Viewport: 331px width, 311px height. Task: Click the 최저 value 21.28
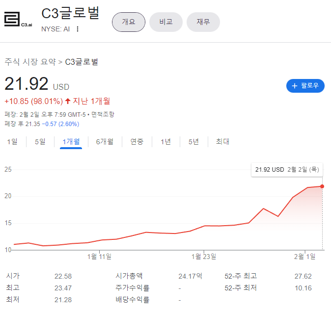point(63,300)
